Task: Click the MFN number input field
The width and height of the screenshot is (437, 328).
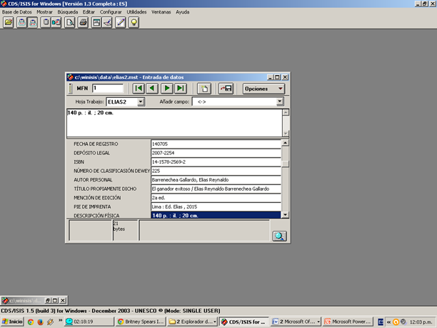Action: click(x=108, y=88)
